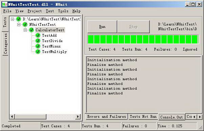The height and width of the screenshot is (131, 204).
Task: Click right arrow of tree horizontal scrollbar
Action: (78, 116)
